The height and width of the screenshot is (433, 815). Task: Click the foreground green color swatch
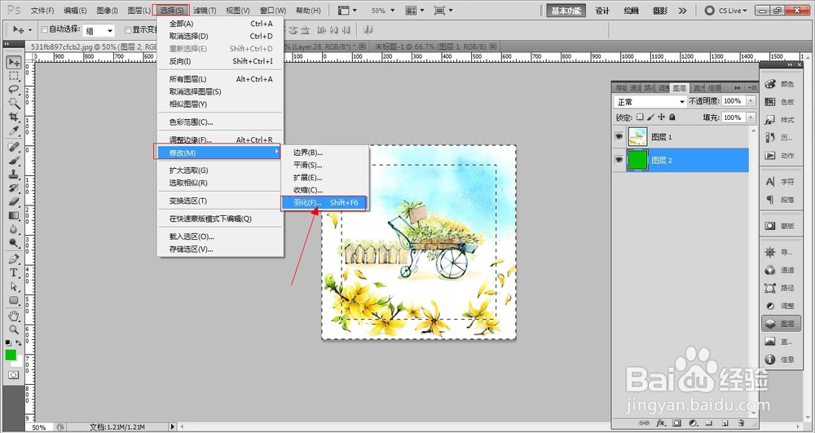coord(11,355)
